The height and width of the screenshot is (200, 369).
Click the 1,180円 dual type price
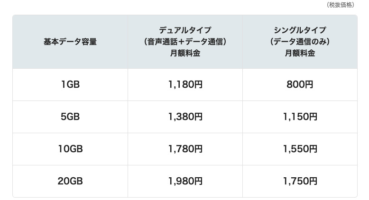point(185,85)
